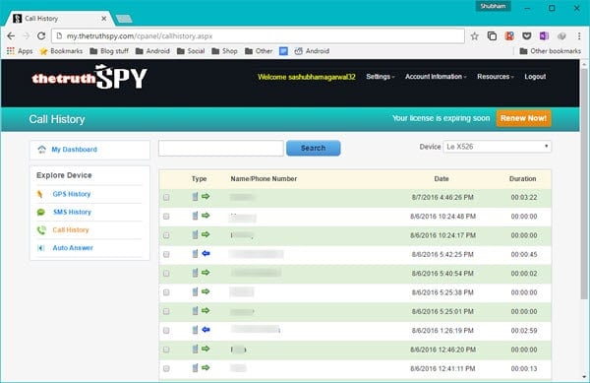Bookmark this page with the star icon
Image resolution: width=590 pixels, height=383 pixels.
[475, 36]
